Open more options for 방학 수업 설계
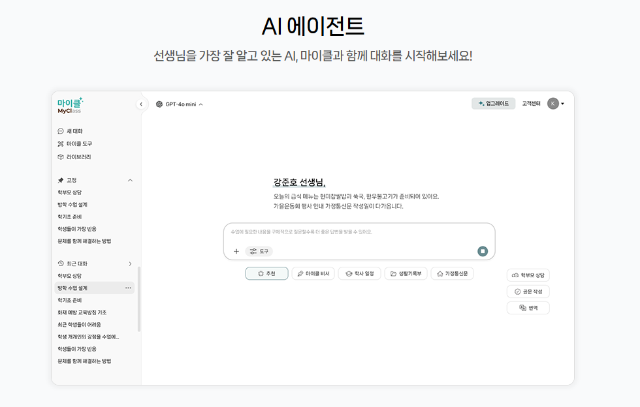The height and width of the screenshot is (407, 640). (x=128, y=288)
